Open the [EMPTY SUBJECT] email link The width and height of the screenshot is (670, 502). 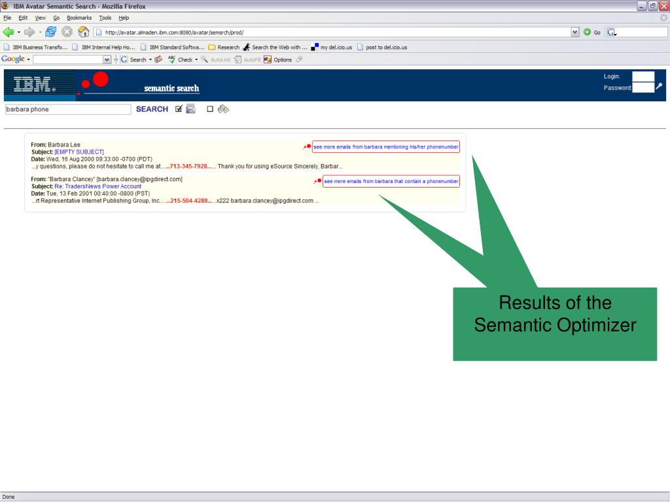79,152
